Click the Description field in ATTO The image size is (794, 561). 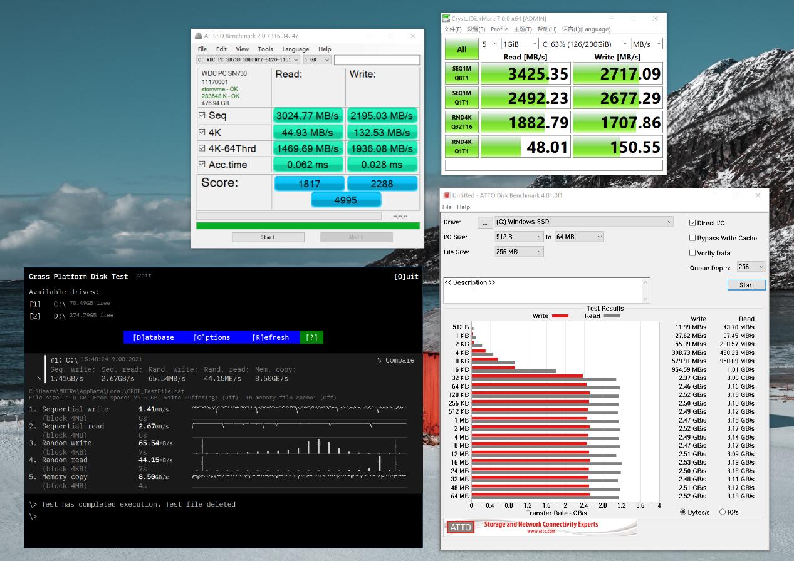tap(545, 290)
